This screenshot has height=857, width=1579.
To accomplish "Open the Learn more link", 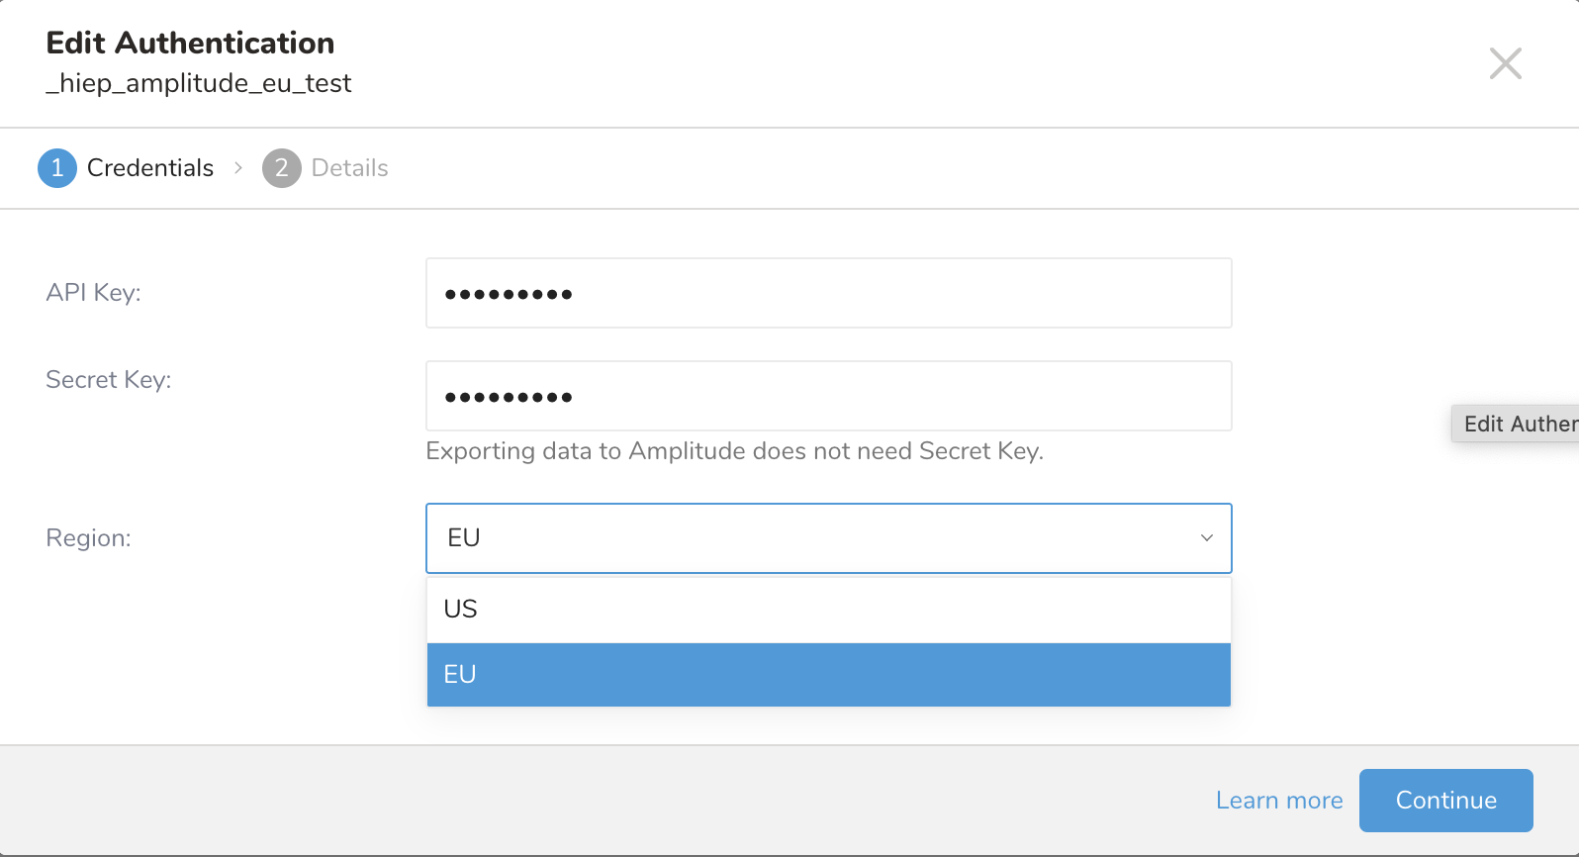I will (1278, 801).
